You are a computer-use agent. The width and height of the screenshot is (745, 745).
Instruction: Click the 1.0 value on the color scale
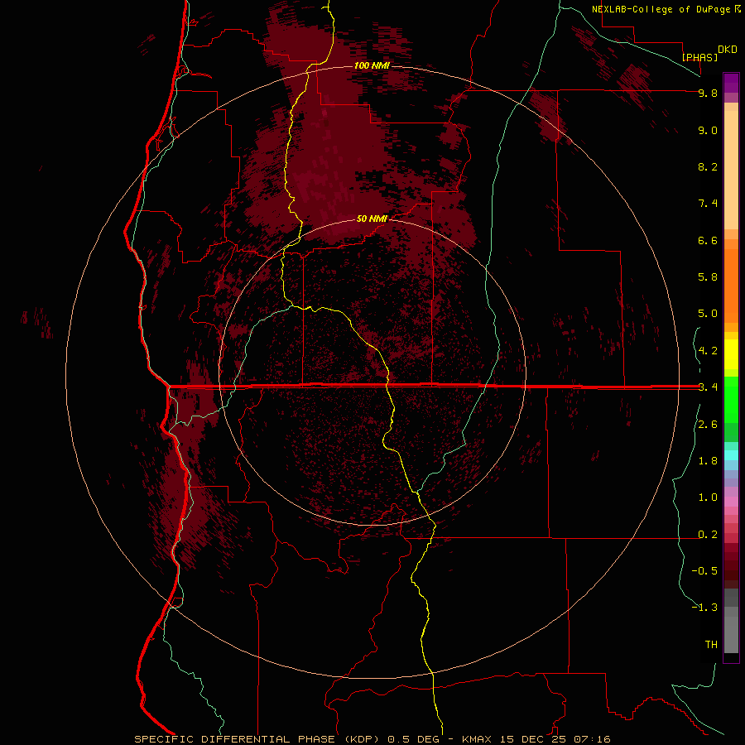(x=708, y=497)
